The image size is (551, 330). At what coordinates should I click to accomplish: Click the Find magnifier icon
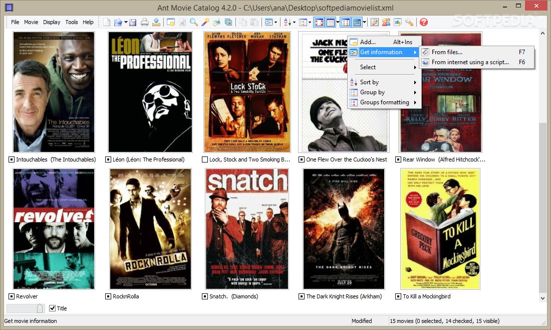click(x=194, y=22)
